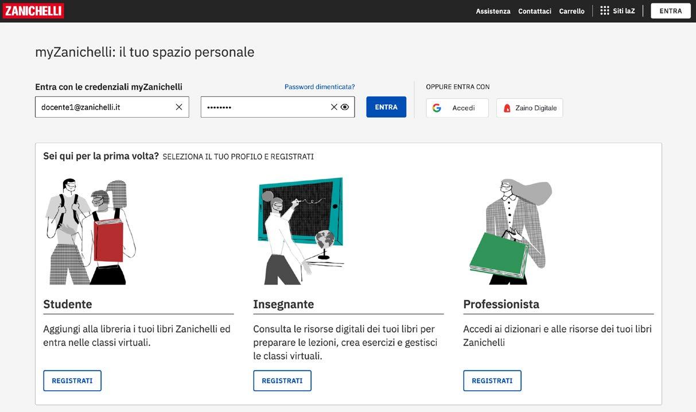Open the Assistenza menu item
696x412 pixels.
click(x=493, y=11)
